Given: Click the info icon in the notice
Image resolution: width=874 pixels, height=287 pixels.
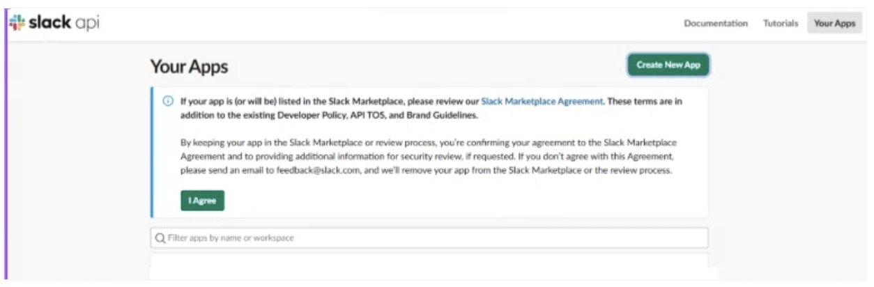Looking at the screenshot, I should (x=167, y=101).
